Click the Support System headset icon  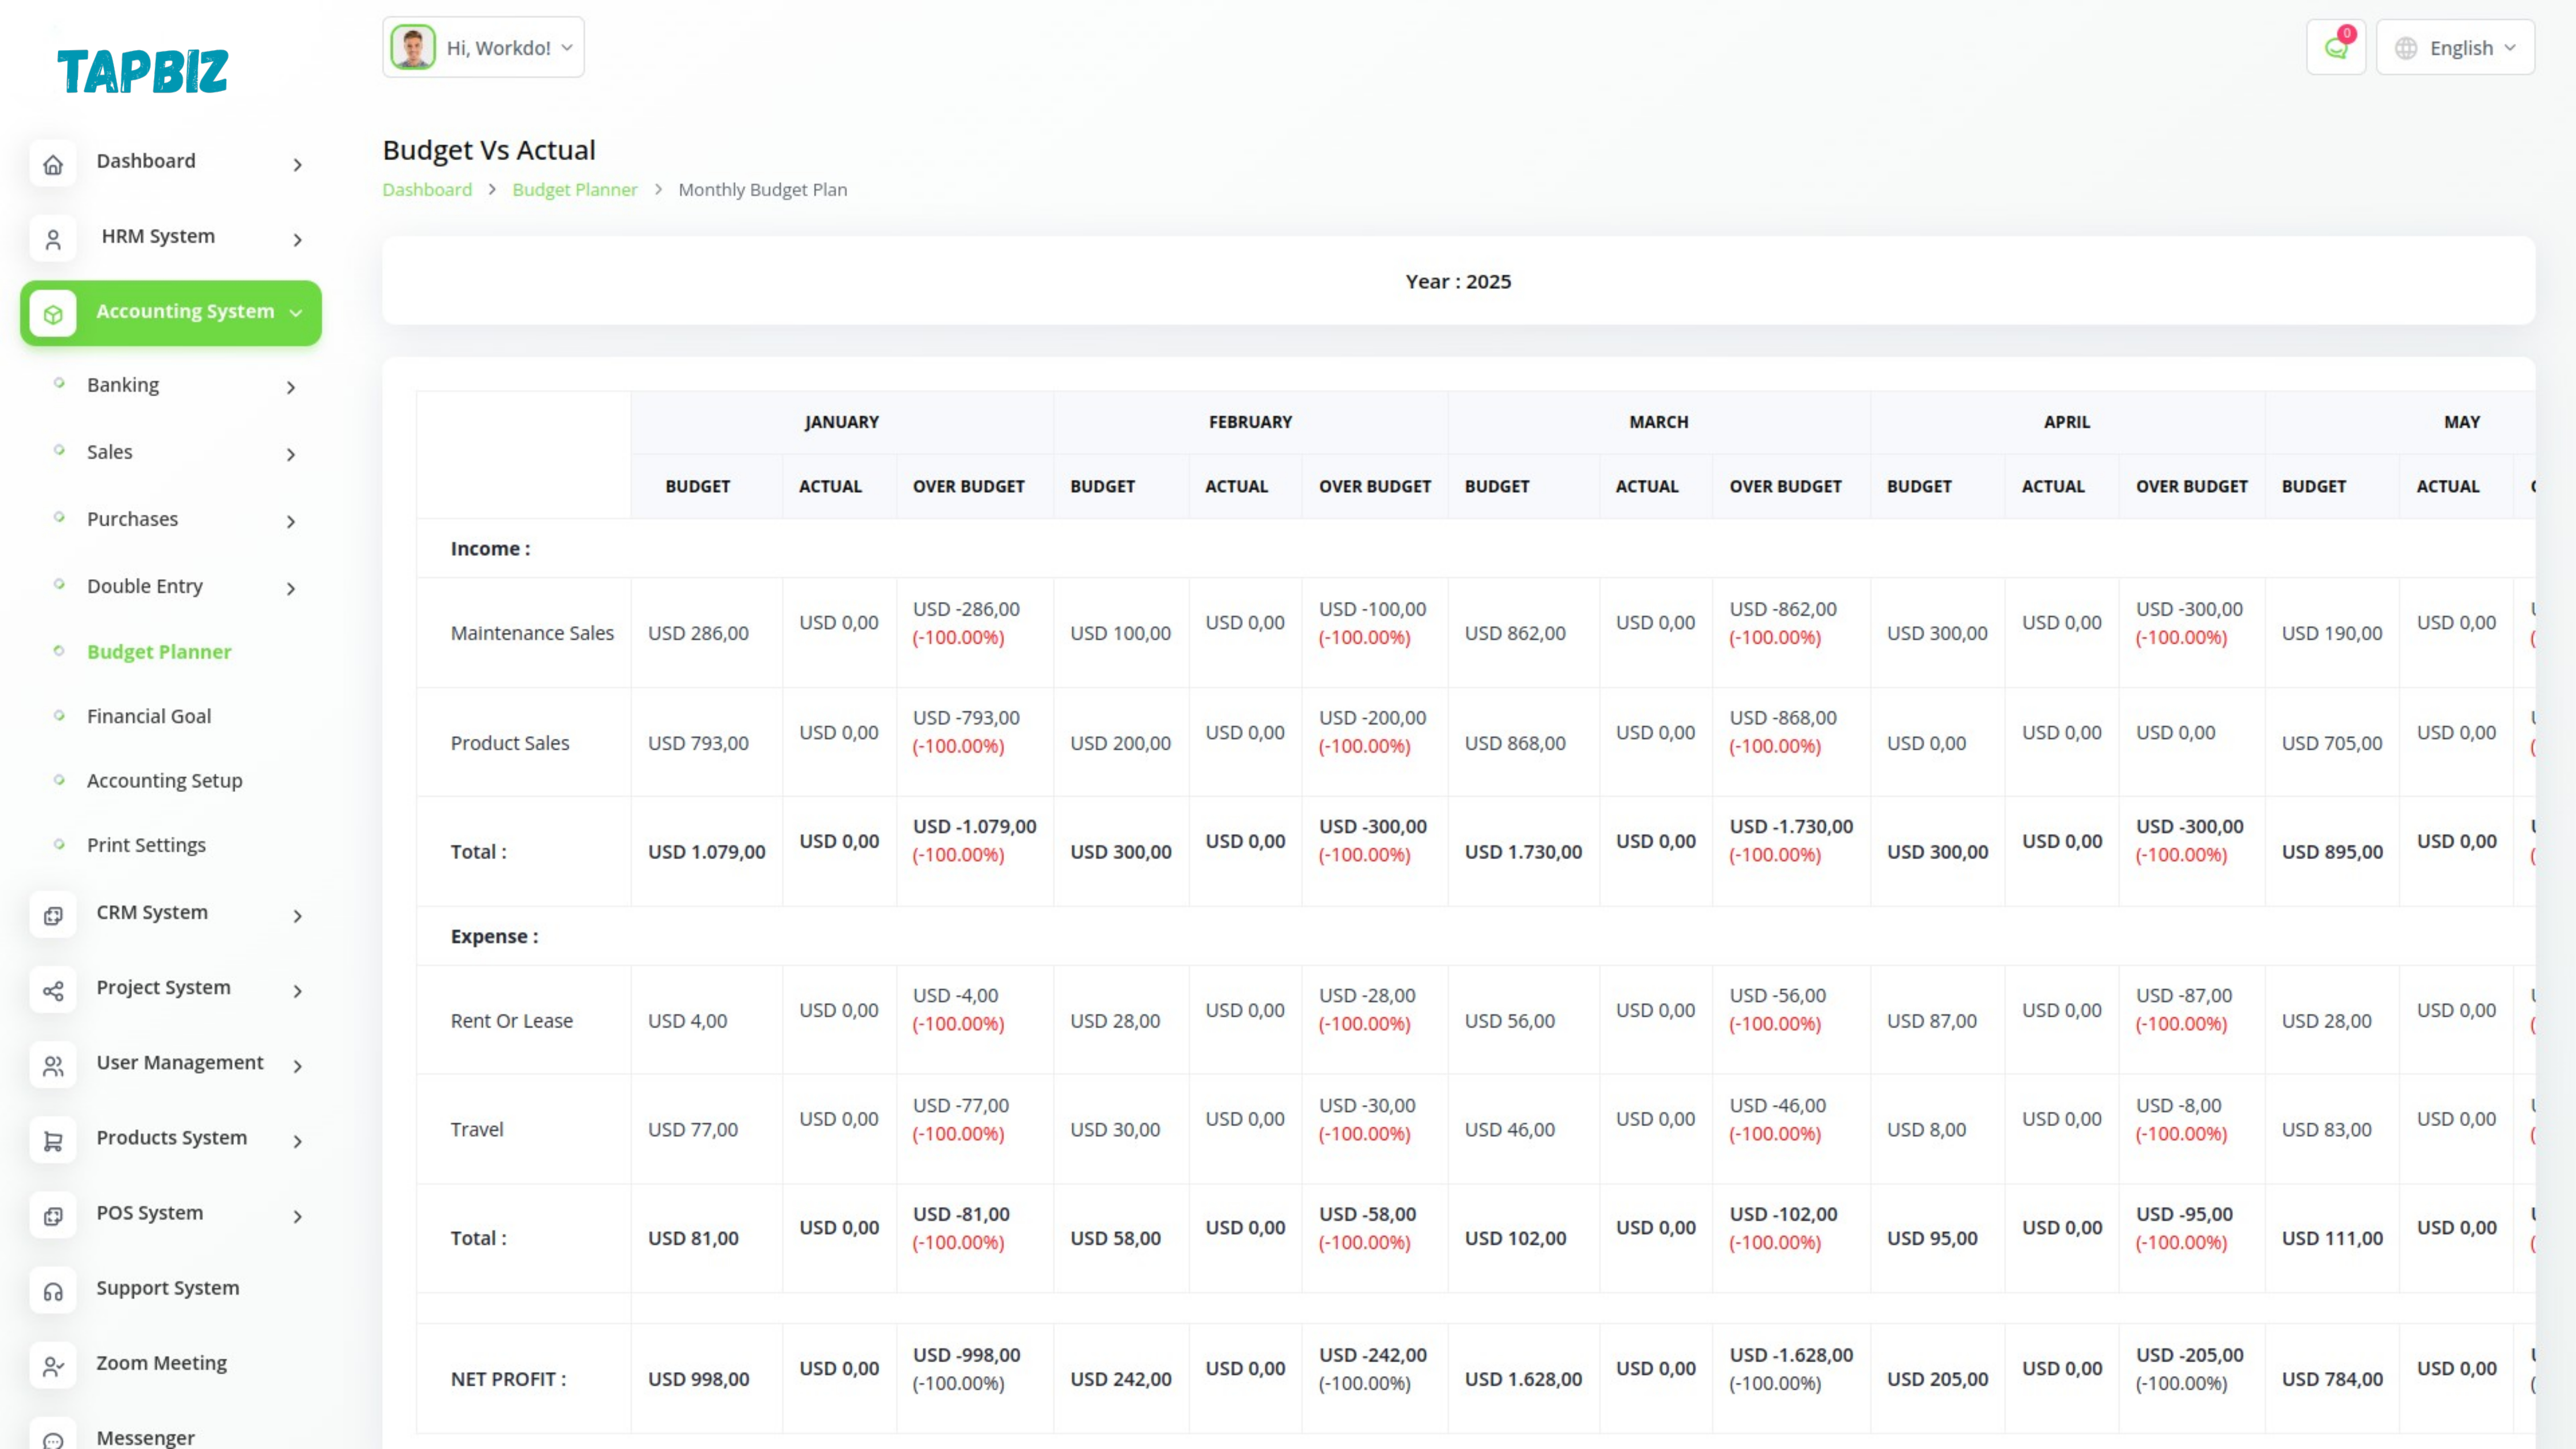pos(53,1291)
